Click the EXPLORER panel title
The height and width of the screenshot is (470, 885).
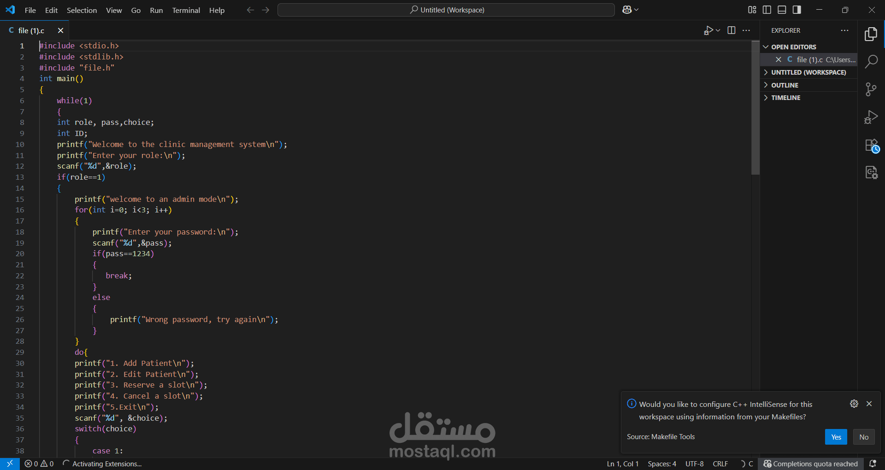click(785, 30)
